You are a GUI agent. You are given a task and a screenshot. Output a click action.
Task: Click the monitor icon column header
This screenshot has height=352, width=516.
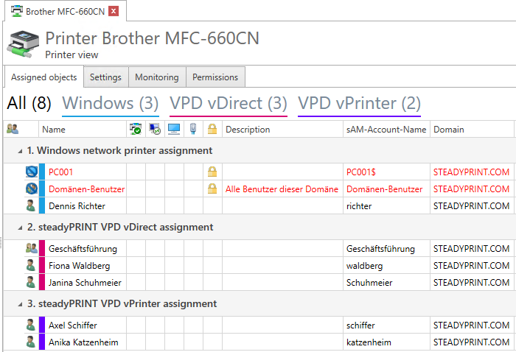click(174, 129)
